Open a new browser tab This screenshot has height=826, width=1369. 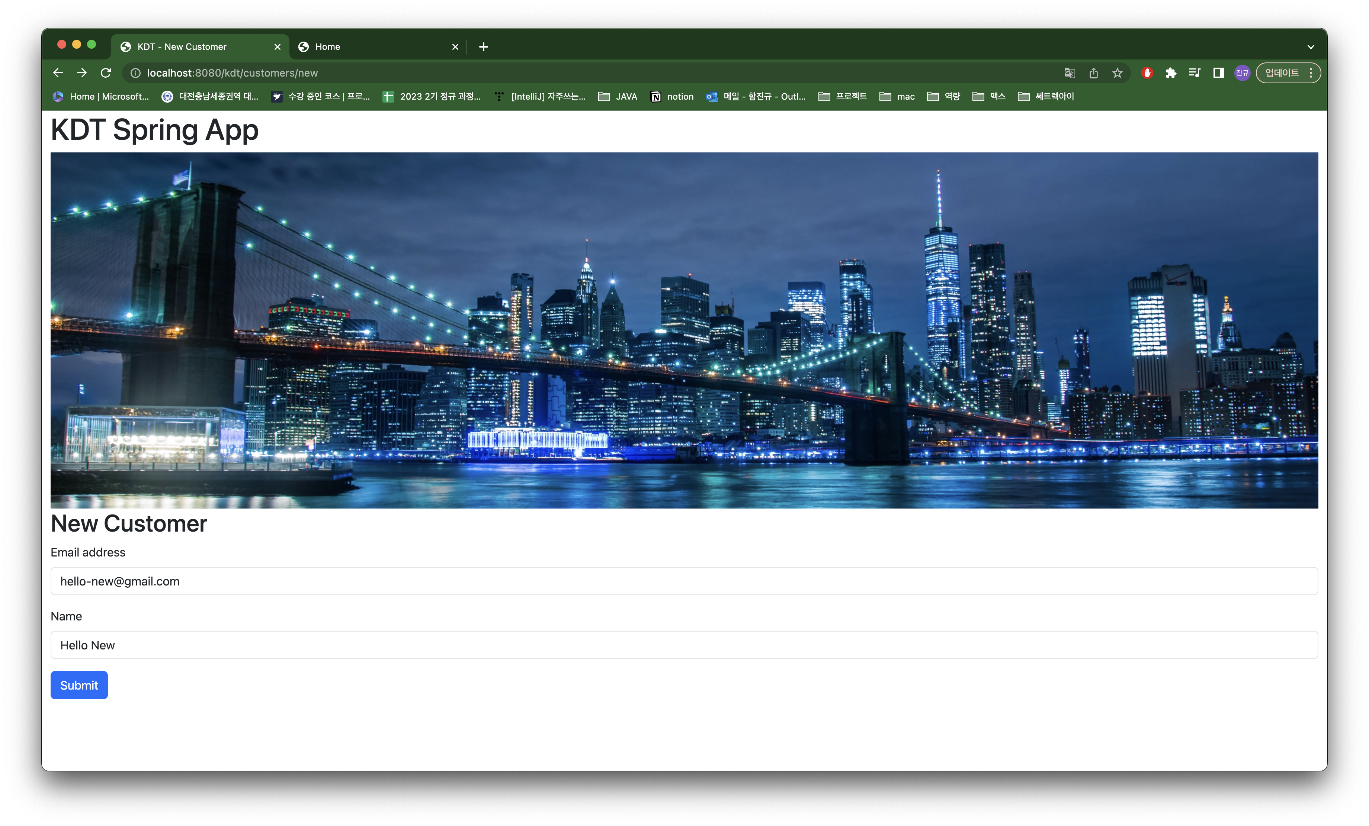pos(483,46)
